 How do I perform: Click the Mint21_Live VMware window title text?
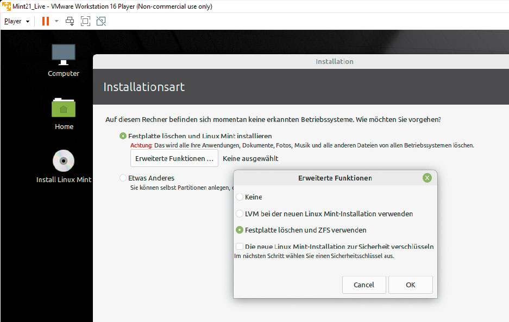pos(112,6)
